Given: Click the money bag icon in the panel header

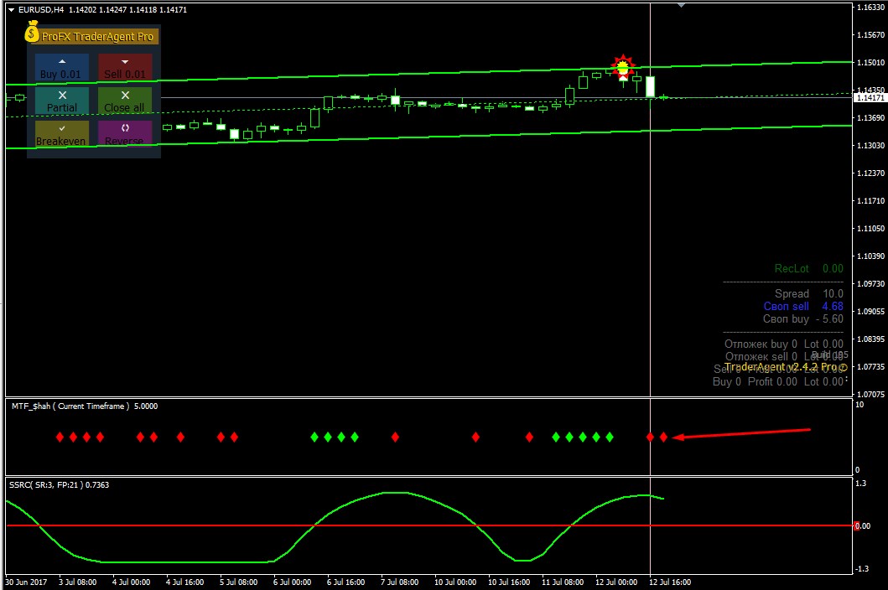Looking at the screenshot, I should 32,32.
